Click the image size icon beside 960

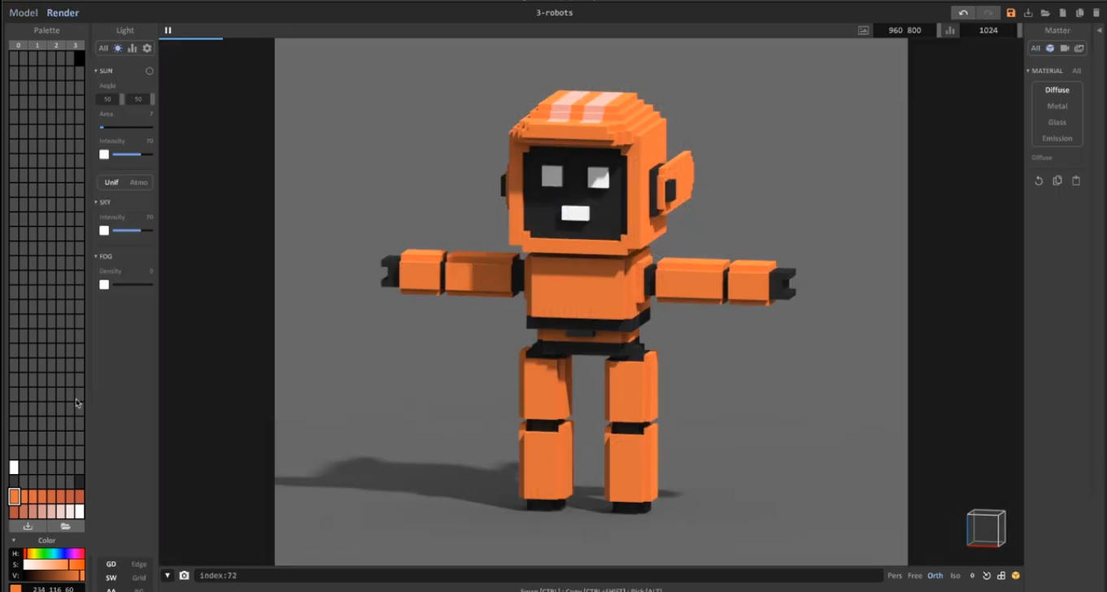tap(863, 30)
